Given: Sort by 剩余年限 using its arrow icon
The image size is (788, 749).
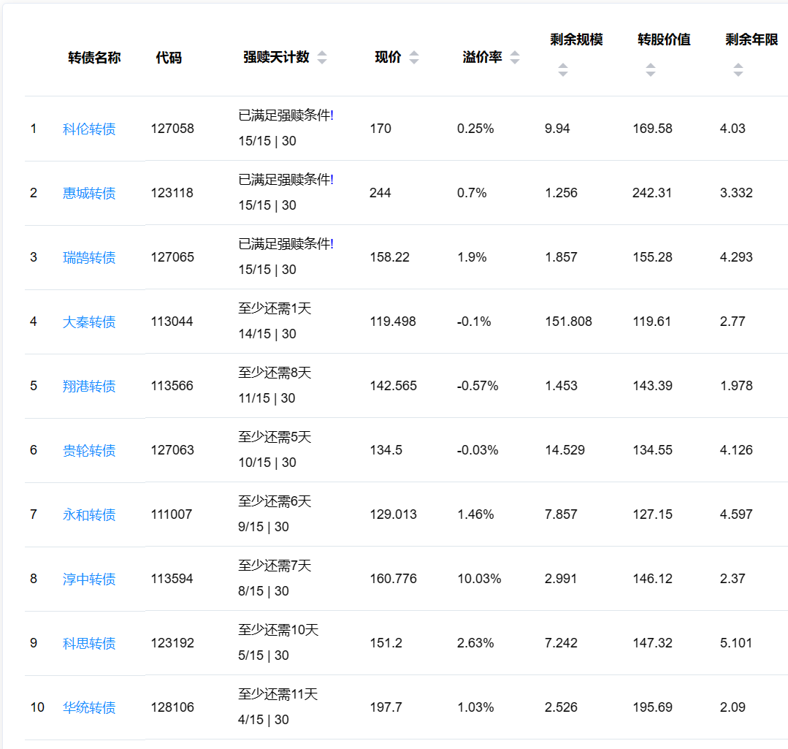Looking at the screenshot, I should pyautogui.click(x=738, y=70).
